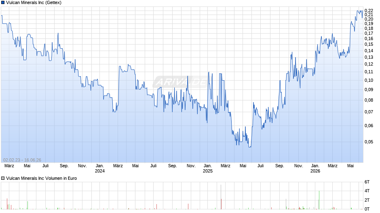Click the grey volume legend square
Viewport: 380px width, 213px height.
point(3,178)
